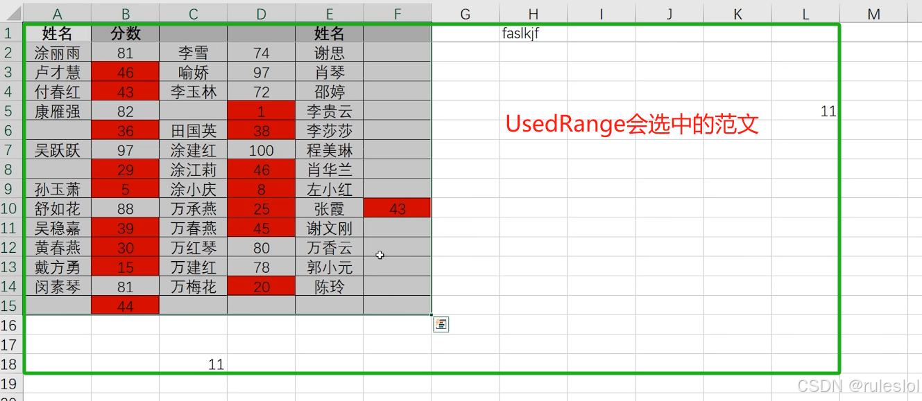Click the value 11 in row 18

(194, 364)
